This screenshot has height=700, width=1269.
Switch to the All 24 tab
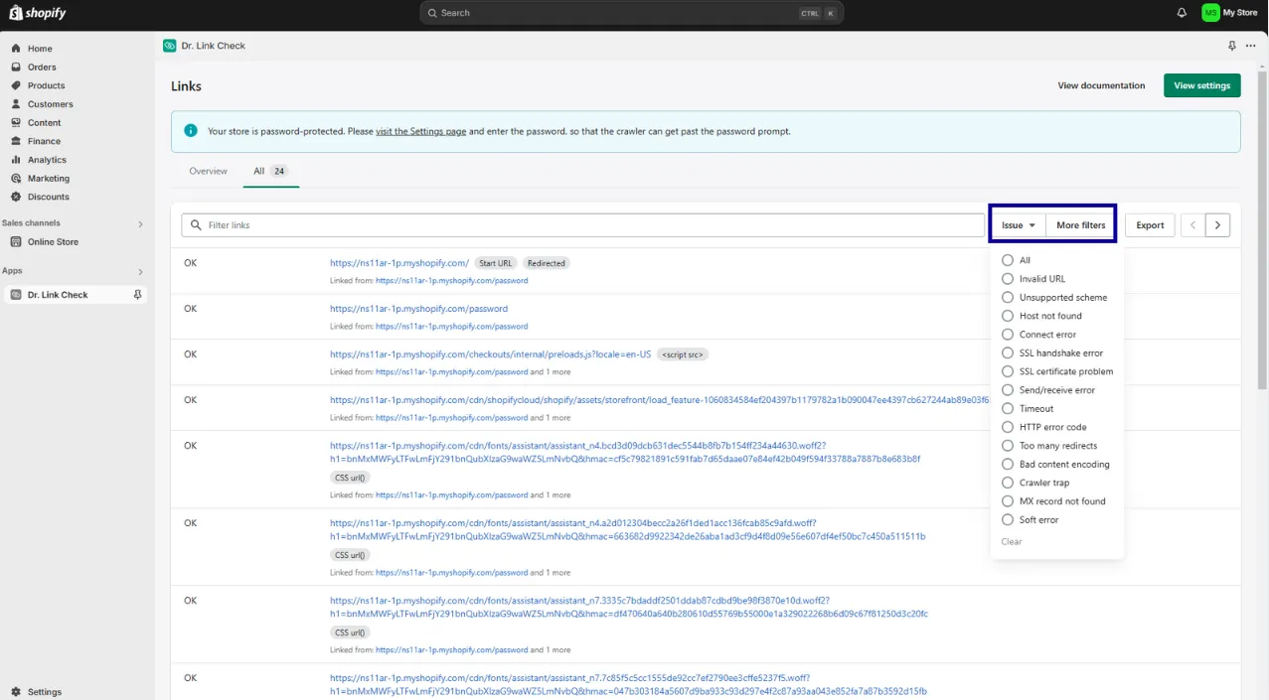[x=269, y=171]
